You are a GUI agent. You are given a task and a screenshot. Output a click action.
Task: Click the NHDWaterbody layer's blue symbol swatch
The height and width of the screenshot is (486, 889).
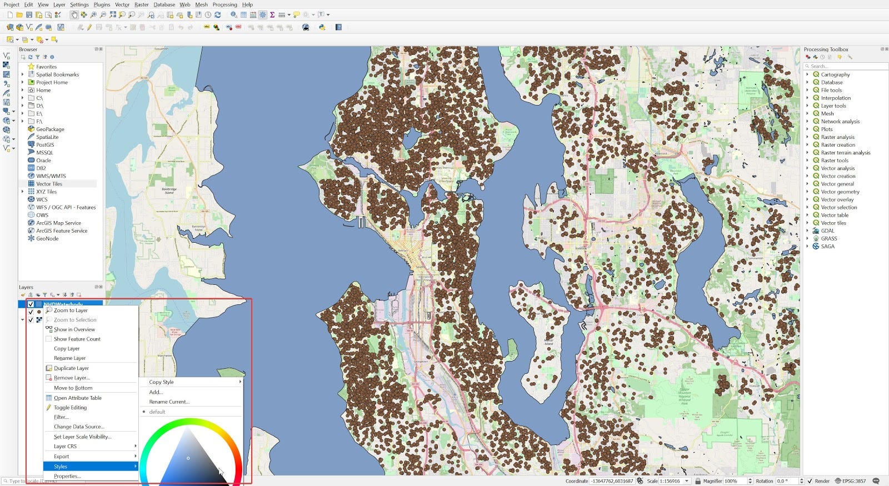[38, 304]
